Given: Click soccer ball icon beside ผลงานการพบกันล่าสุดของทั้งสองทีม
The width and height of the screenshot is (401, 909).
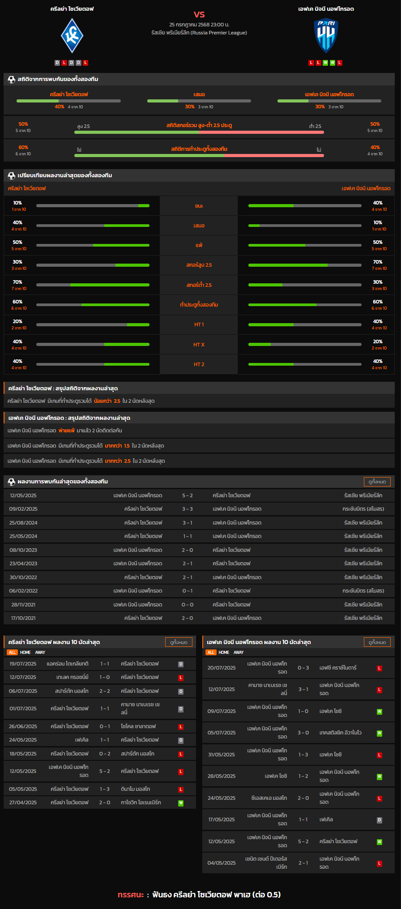Looking at the screenshot, I should click(12, 482).
